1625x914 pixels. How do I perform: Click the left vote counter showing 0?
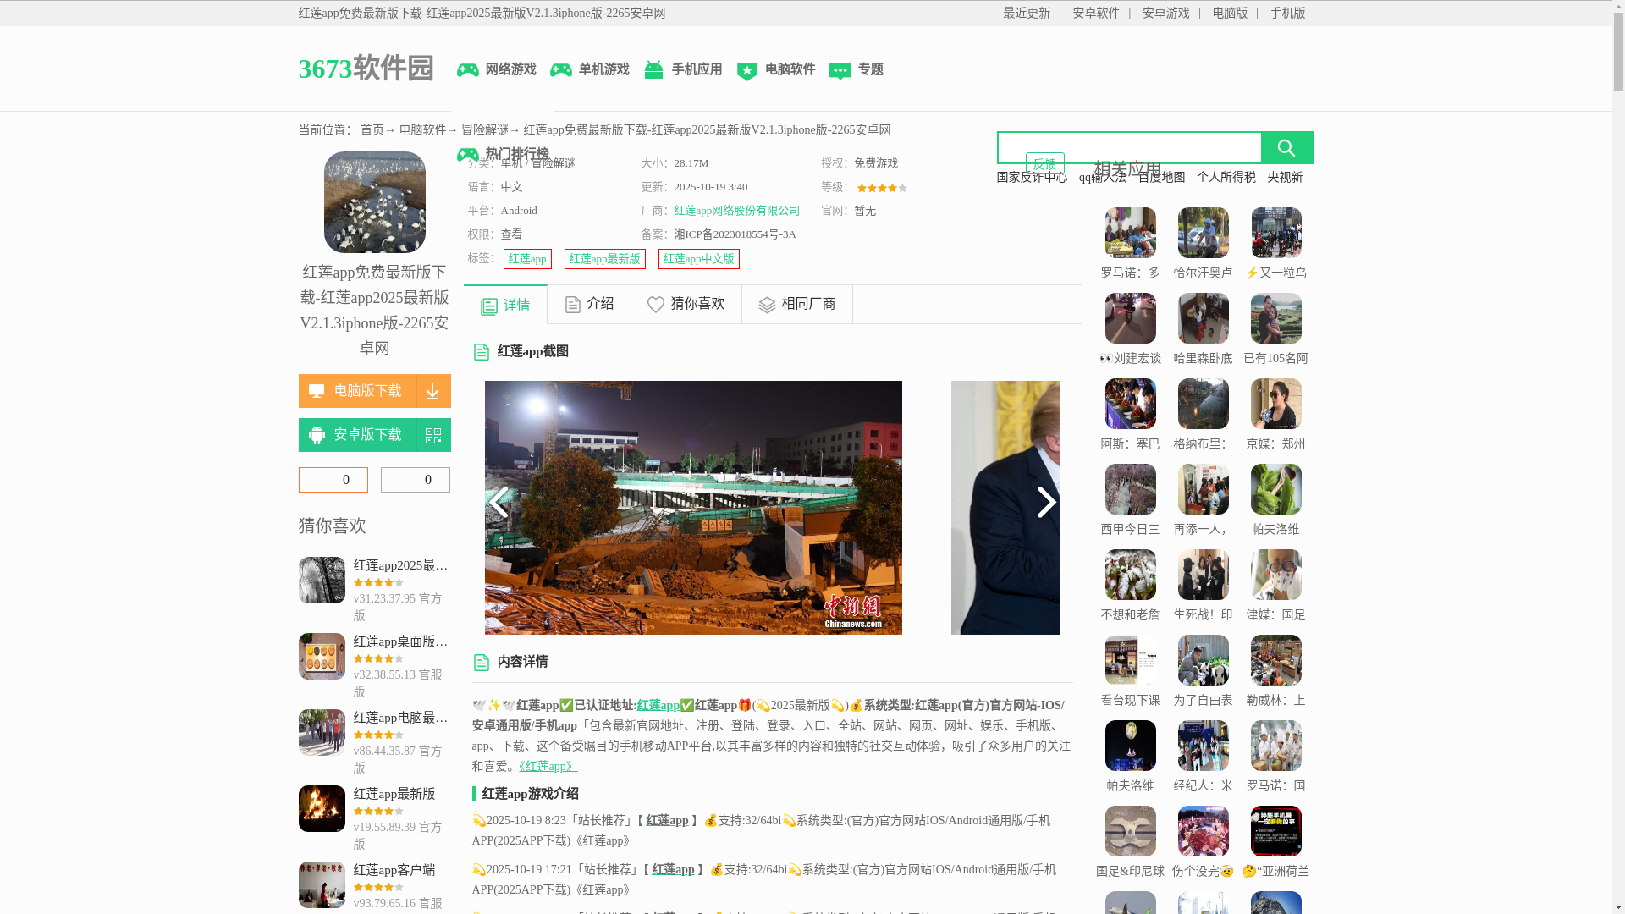333,480
